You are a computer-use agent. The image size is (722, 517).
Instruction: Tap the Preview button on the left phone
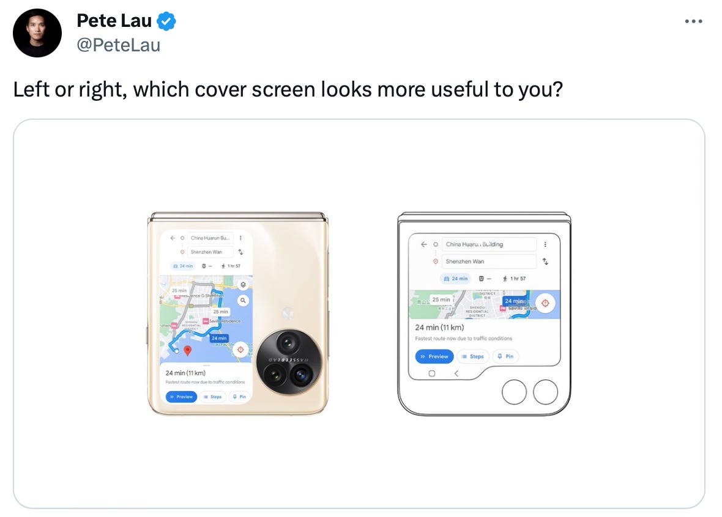click(182, 397)
